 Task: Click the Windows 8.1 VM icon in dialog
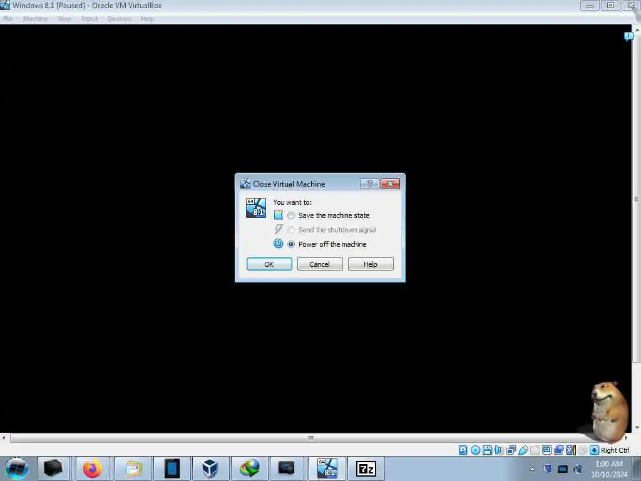click(256, 208)
